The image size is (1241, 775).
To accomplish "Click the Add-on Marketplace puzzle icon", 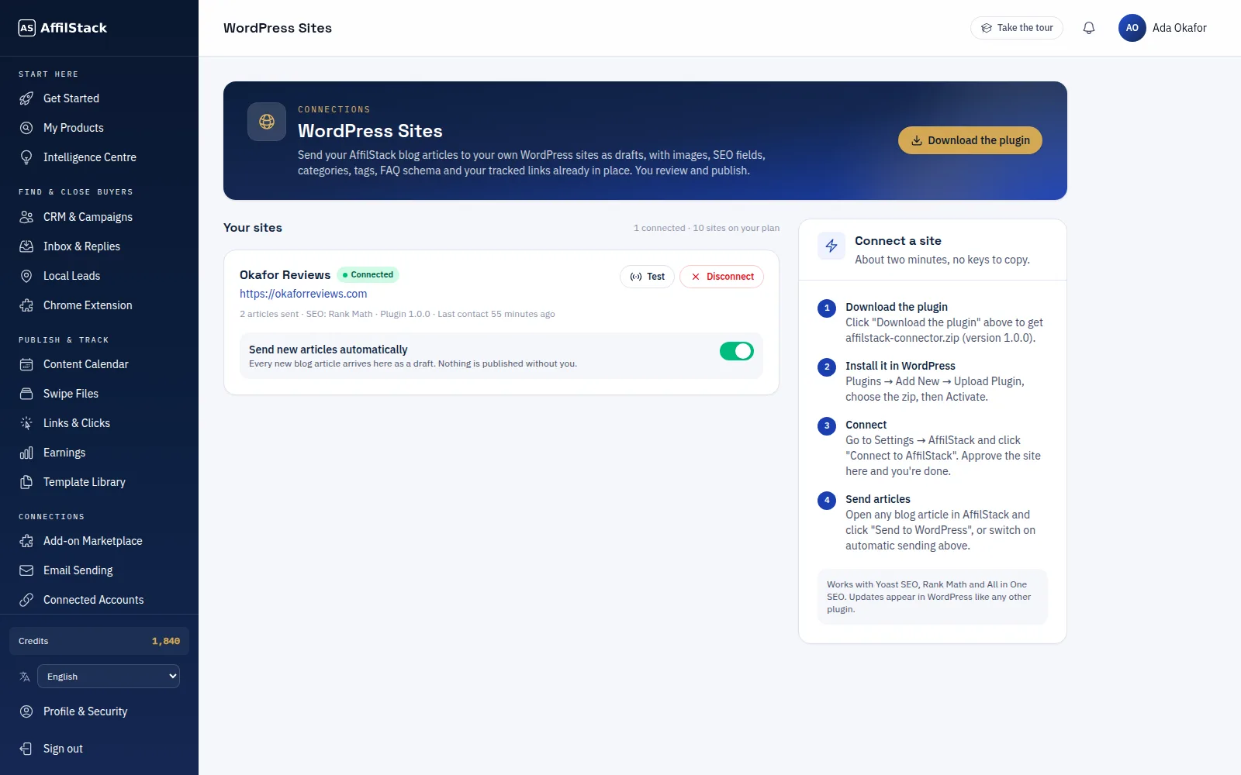I will (26, 541).
